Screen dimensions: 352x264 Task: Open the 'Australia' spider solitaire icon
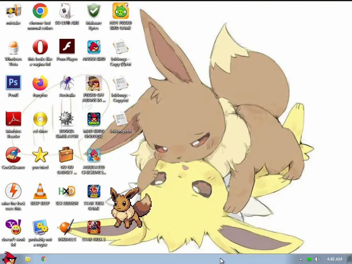(x=67, y=83)
